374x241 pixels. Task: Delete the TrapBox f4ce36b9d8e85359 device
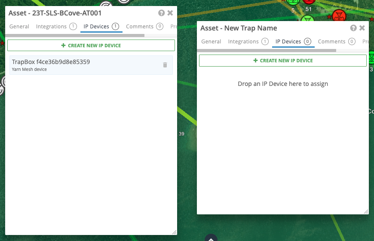click(x=165, y=65)
